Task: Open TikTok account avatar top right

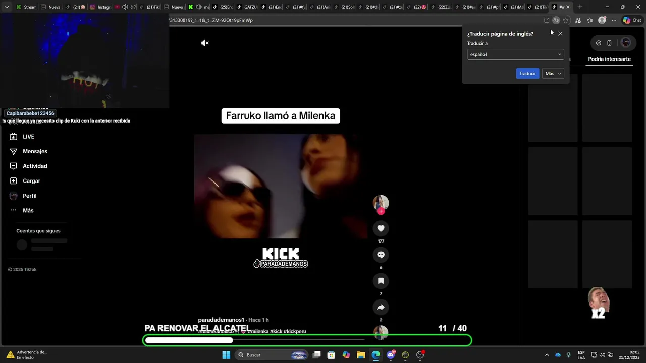Action: [x=626, y=43]
